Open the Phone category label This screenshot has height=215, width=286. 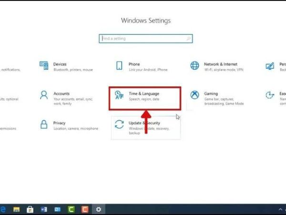[x=134, y=64]
